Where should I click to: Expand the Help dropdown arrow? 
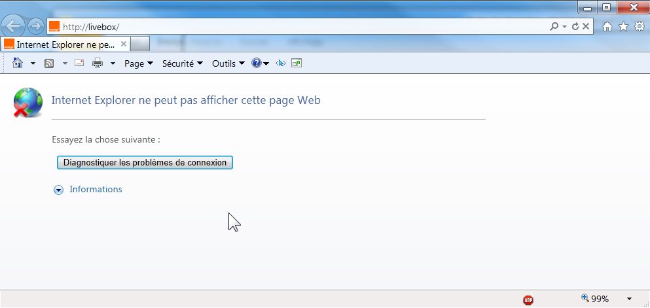tap(266, 63)
